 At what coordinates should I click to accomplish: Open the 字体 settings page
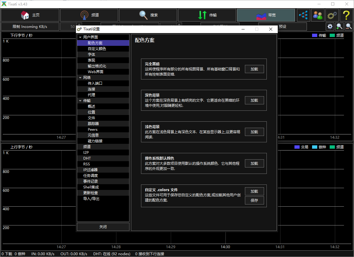103,55
